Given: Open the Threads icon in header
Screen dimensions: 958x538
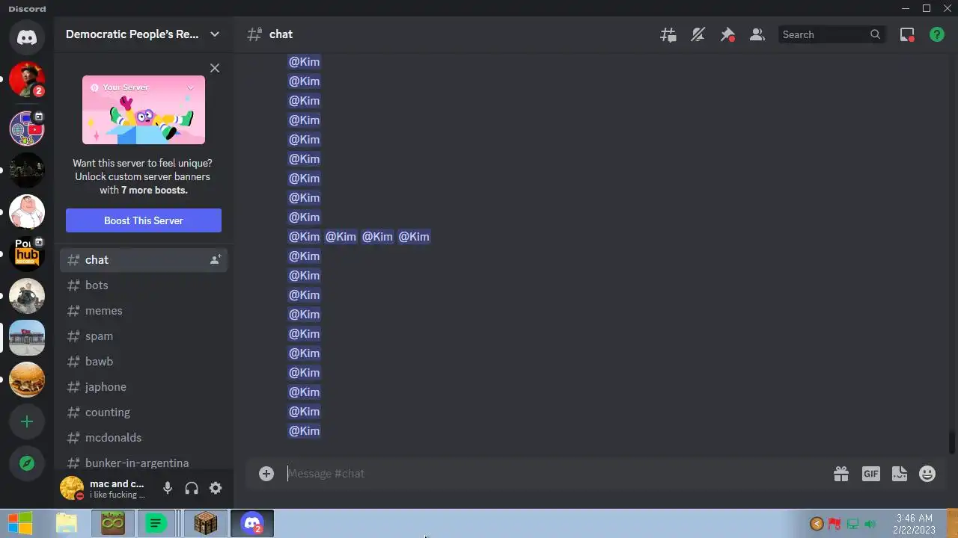Looking at the screenshot, I should coord(668,34).
